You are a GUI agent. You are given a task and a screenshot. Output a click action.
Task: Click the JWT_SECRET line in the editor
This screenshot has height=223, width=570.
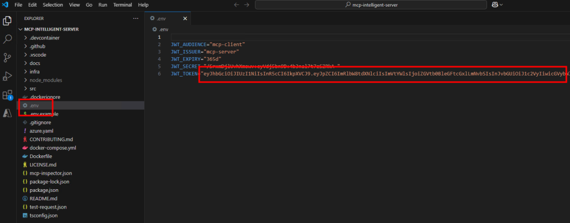pos(255,66)
